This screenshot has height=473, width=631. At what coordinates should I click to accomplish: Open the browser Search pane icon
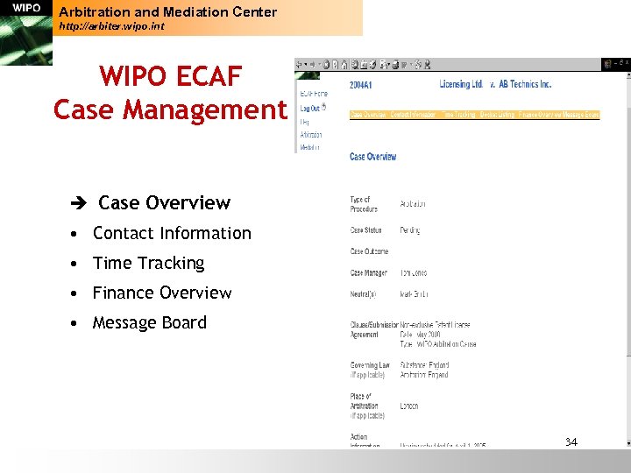point(355,64)
